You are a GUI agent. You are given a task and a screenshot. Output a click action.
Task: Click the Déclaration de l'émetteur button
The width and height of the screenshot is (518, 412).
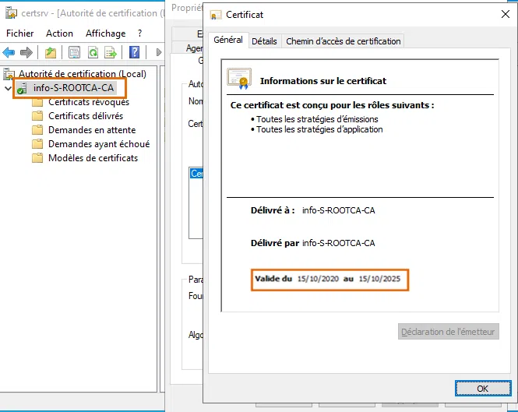448,332
